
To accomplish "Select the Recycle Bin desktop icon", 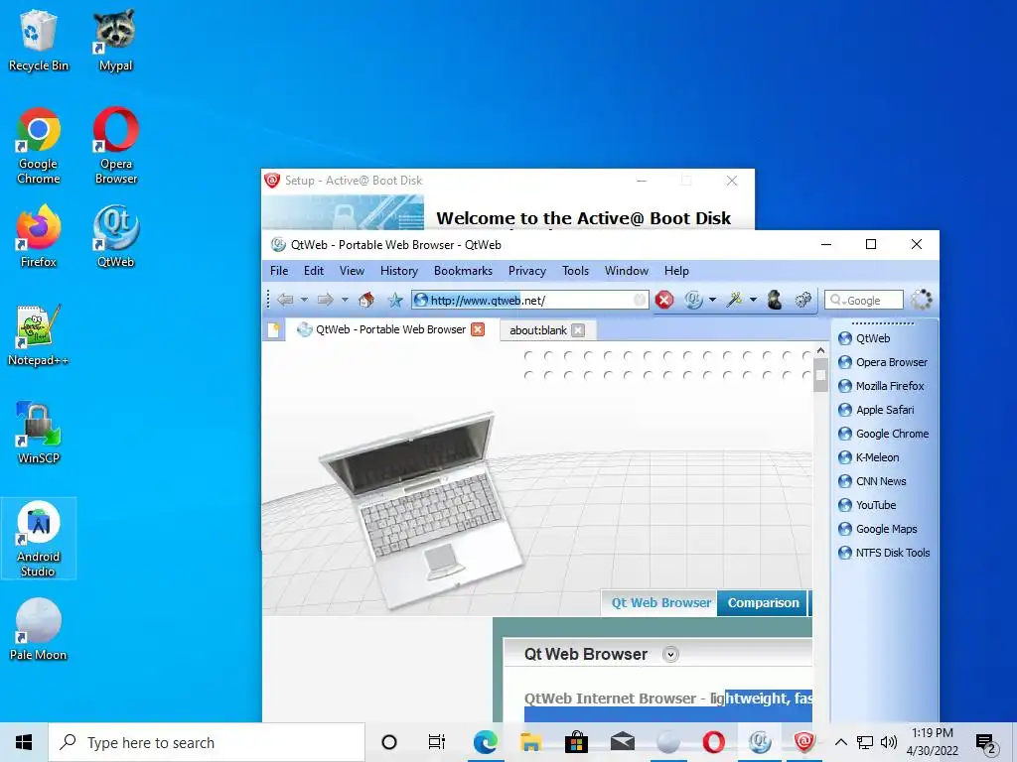I will click(39, 41).
